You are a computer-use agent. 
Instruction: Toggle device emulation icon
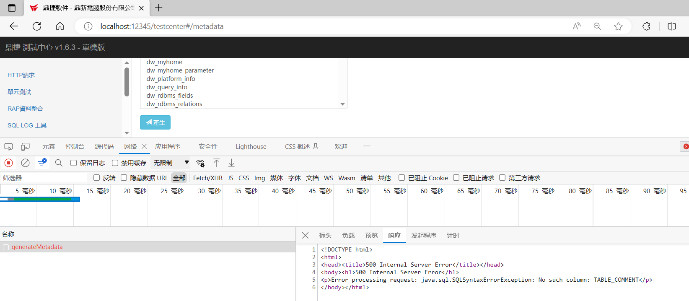pos(25,146)
